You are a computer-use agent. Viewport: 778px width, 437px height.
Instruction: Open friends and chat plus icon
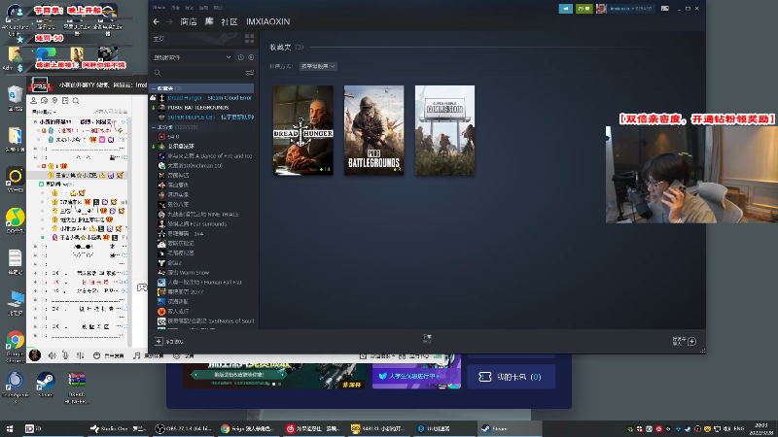click(691, 341)
